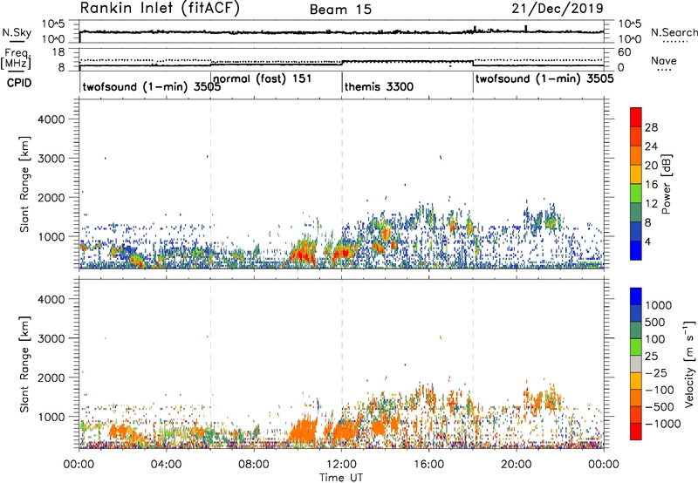Click power scale value '12'
698x483 pixels.
[x=651, y=203]
